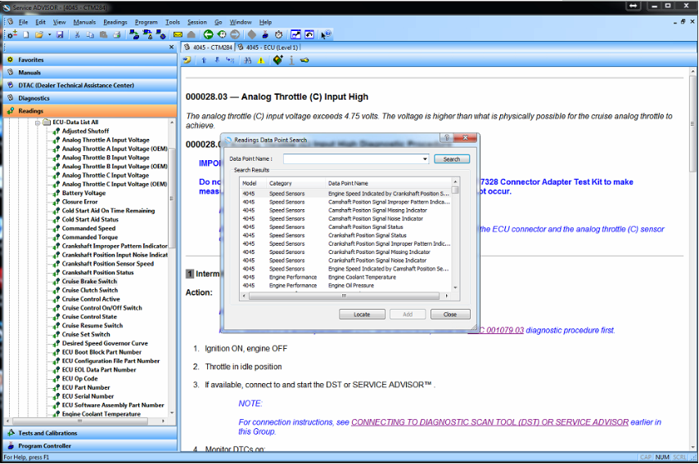Click the Model column header
Viewport: 699px width, 464px height.
click(x=252, y=183)
